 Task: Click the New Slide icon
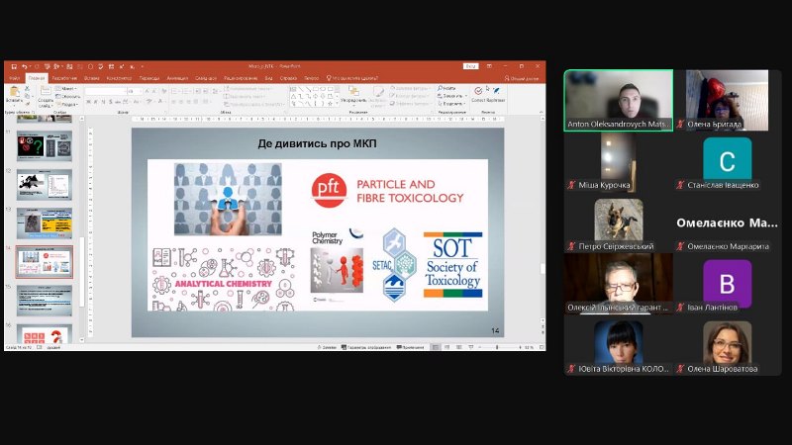click(46, 90)
